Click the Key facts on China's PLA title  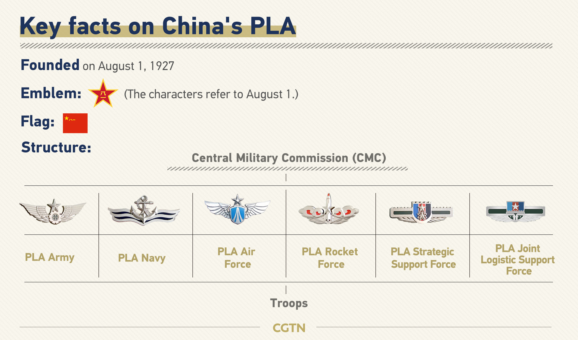(x=158, y=26)
